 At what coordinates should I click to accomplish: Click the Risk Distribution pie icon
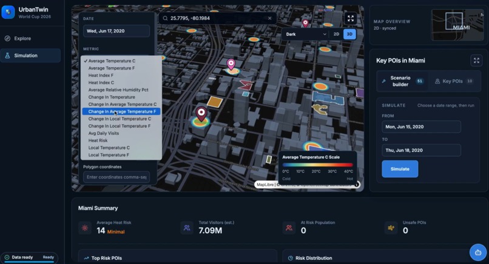(291, 258)
